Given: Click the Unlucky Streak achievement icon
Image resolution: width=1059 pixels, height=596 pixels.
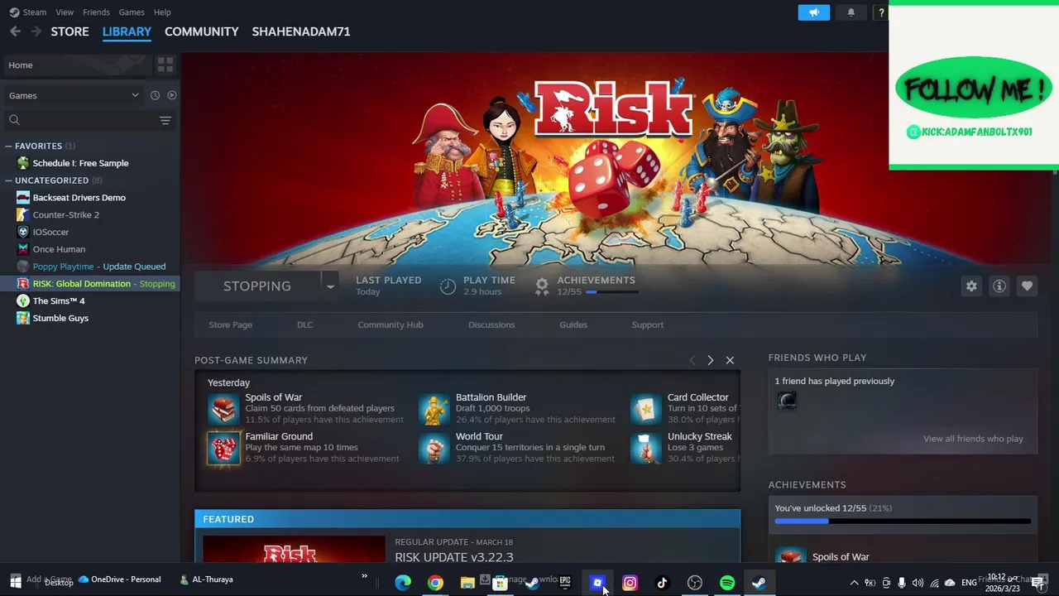Looking at the screenshot, I should pos(645,448).
